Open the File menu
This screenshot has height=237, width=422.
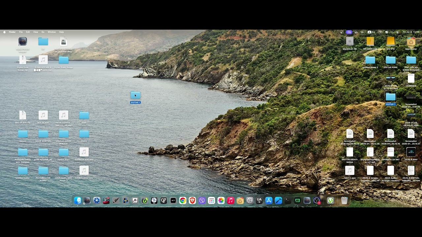(x=21, y=32)
